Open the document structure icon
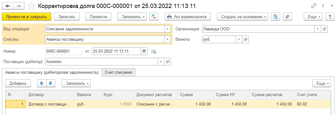Viewport: 336px width, 115px height. (x=276, y=17)
